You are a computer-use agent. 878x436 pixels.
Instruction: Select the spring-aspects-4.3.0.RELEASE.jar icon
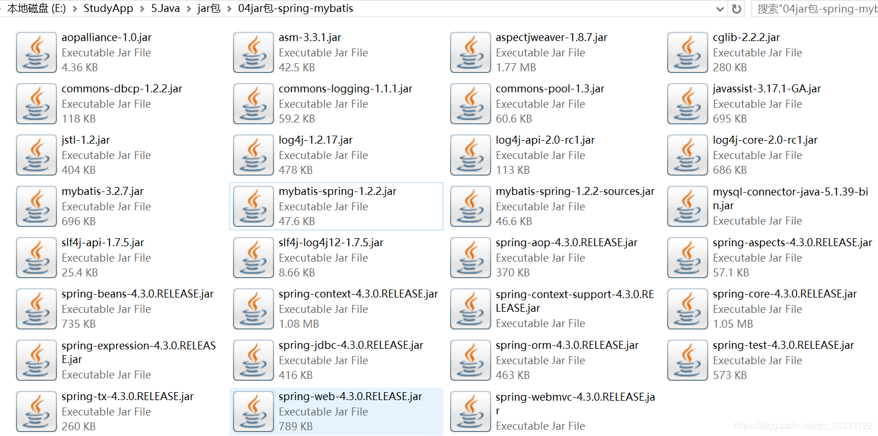pyautogui.click(x=688, y=258)
